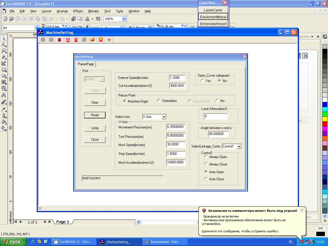This screenshot has height=246, width=328.
Task: Choose Always Close for Control1
Action: (206, 164)
